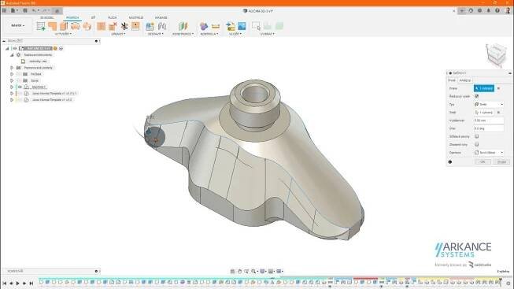Click the Insert Canvas image icon in VLOŽIT group
Viewport: 514px width, 289px height.
click(x=242, y=26)
